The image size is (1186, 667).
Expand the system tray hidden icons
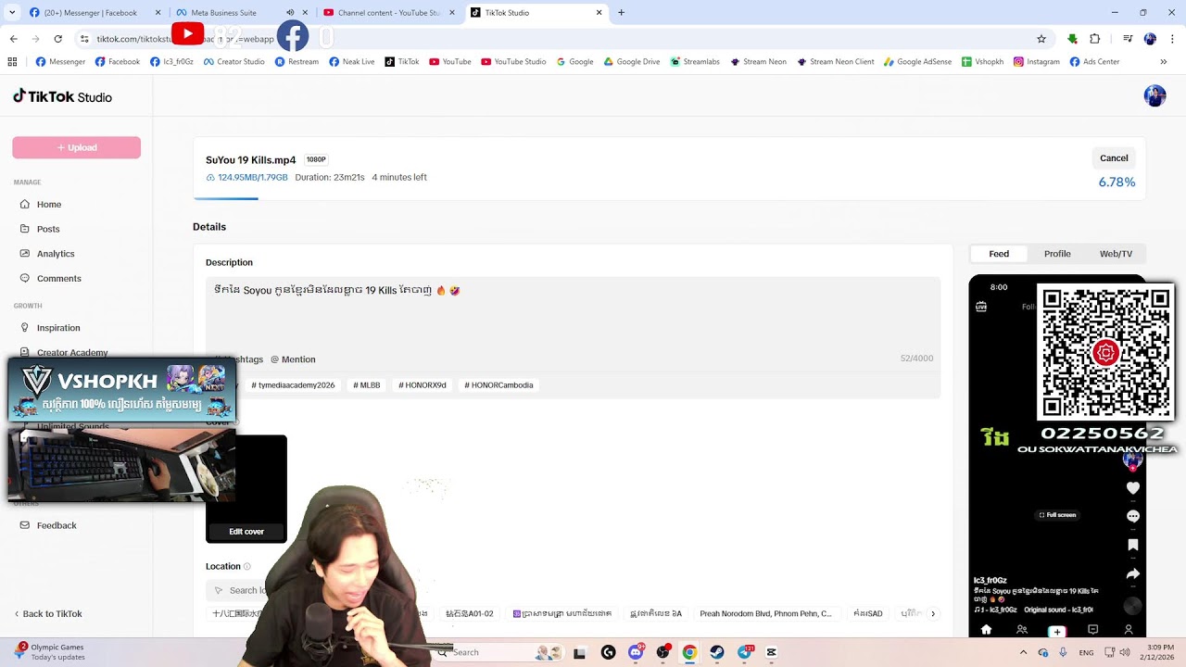(x=1023, y=652)
